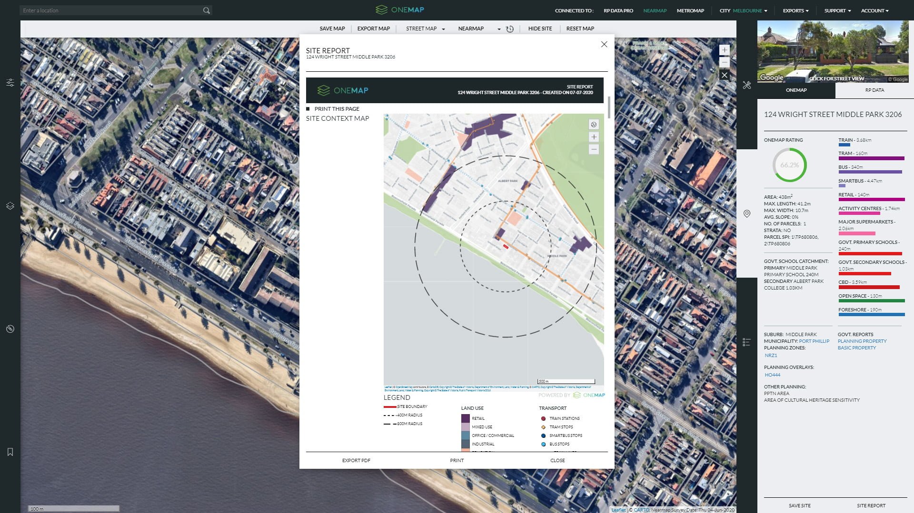Image resolution: width=914 pixels, height=513 pixels.
Task: Click the EXPORT PDF button
Action: click(x=355, y=460)
